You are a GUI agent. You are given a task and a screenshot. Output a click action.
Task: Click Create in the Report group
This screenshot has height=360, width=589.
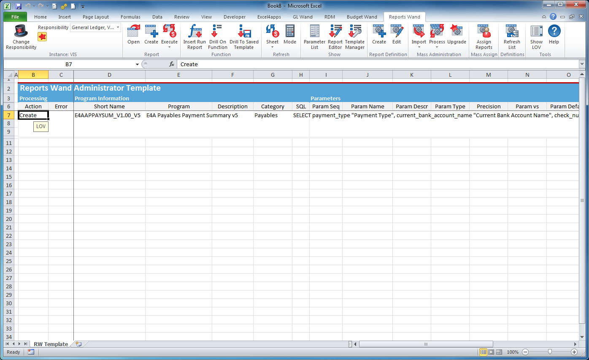(x=151, y=35)
